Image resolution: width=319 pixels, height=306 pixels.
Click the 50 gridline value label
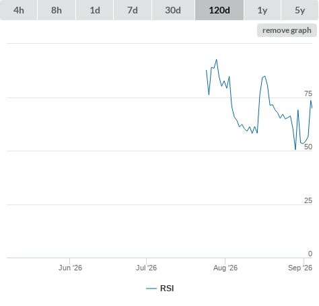(308, 147)
